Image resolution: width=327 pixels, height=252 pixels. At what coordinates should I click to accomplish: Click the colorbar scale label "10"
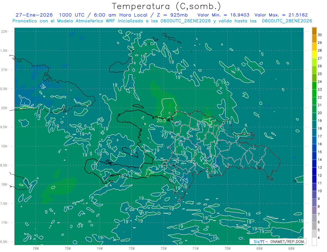320,191
